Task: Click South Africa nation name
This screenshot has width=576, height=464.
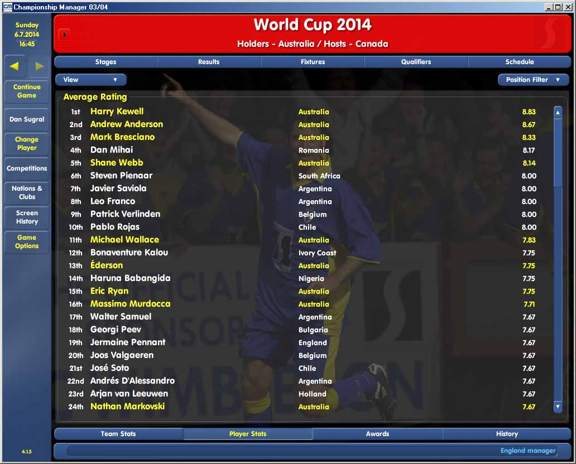Action: click(319, 176)
